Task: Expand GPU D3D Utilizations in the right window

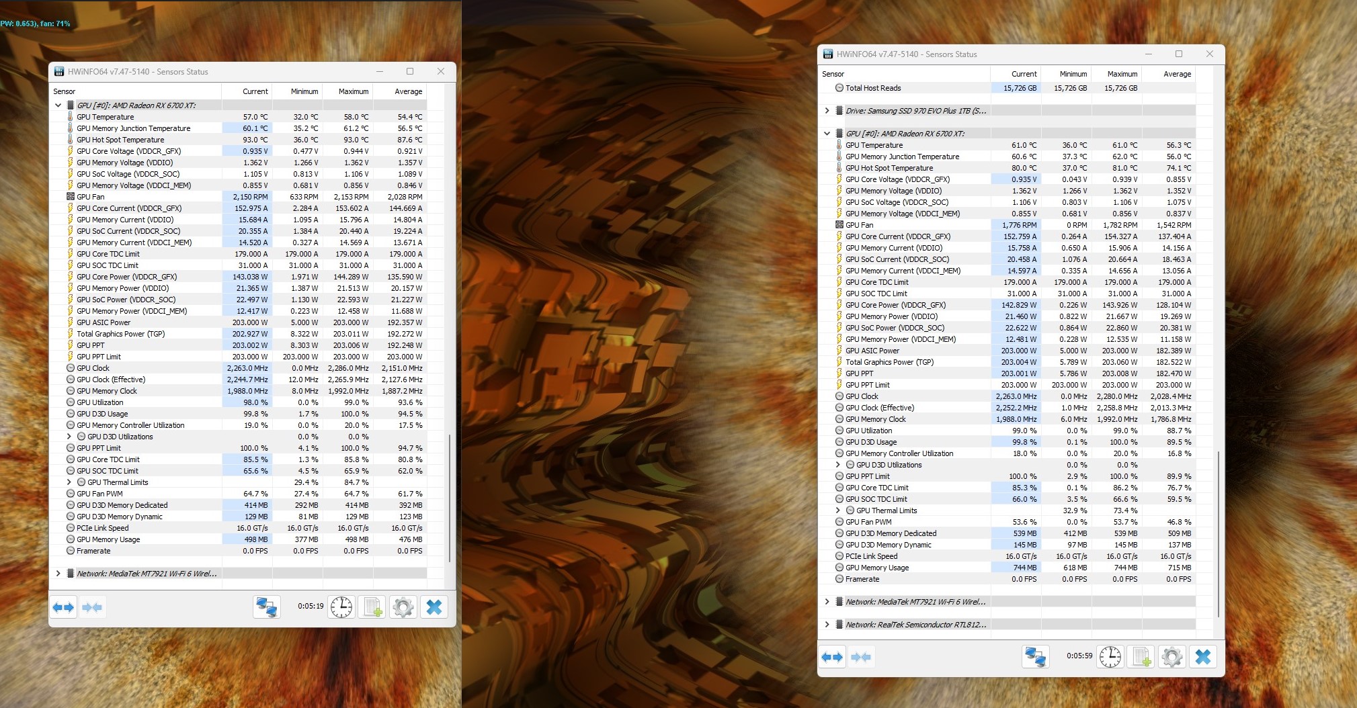Action: 837,465
